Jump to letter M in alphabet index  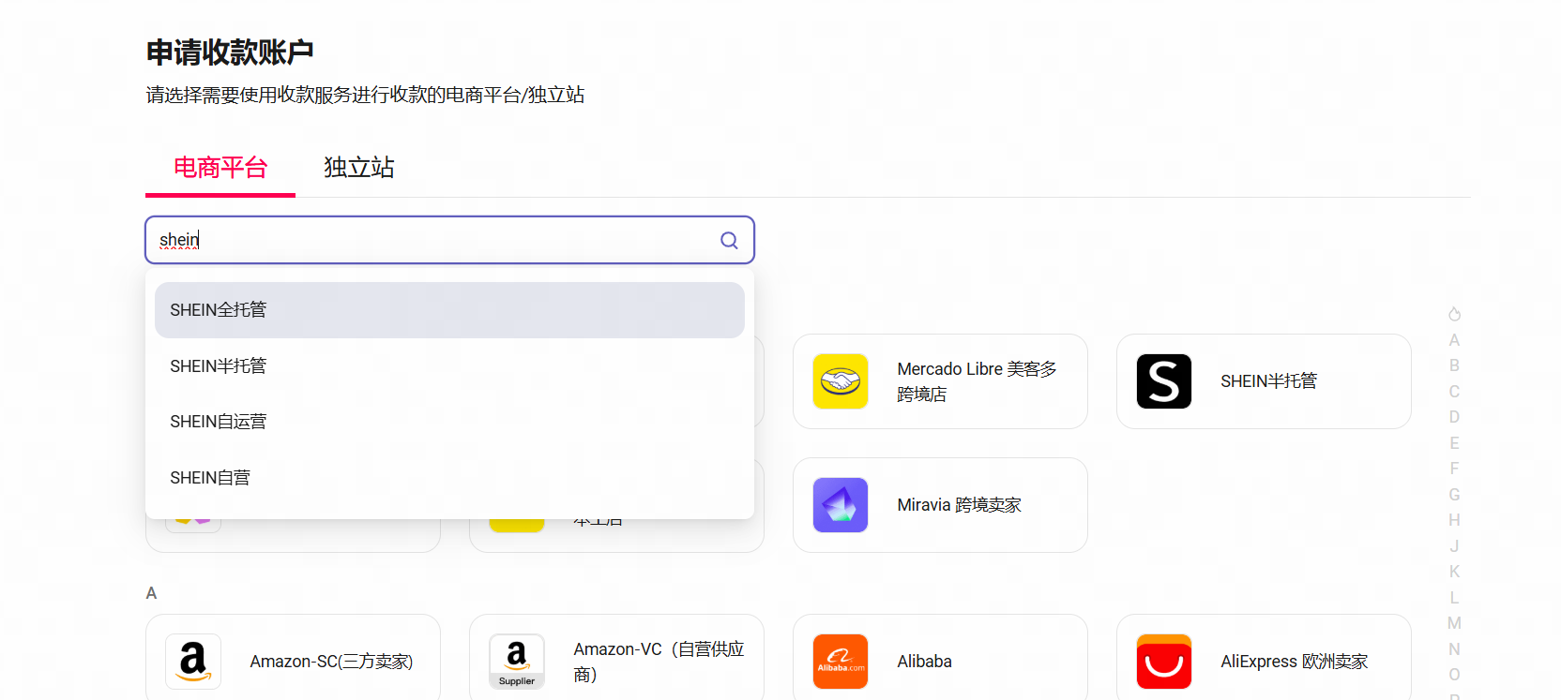click(x=1454, y=623)
